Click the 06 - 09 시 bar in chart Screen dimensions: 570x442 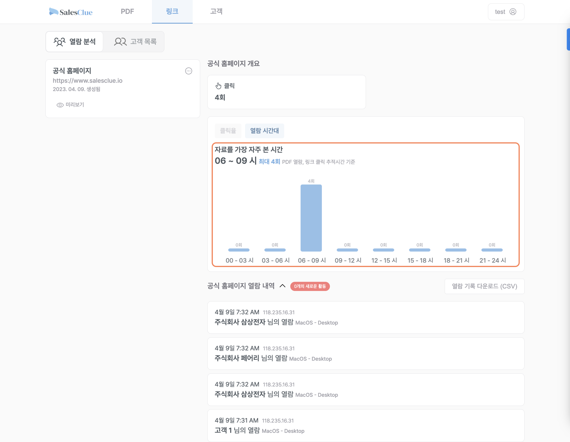pyautogui.click(x=311, y=218)
